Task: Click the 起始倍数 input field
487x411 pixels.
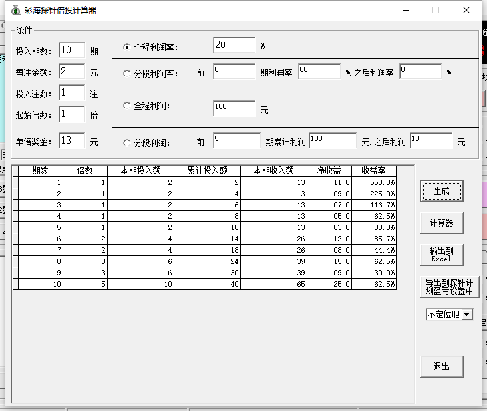Action: click(x=72, y=114)
